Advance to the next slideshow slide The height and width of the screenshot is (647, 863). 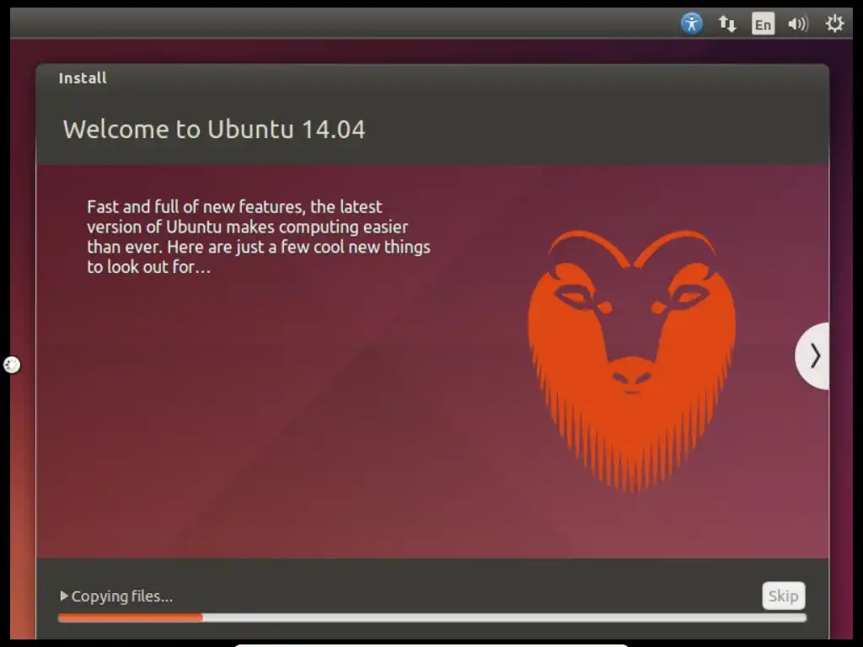pos(813,356)
